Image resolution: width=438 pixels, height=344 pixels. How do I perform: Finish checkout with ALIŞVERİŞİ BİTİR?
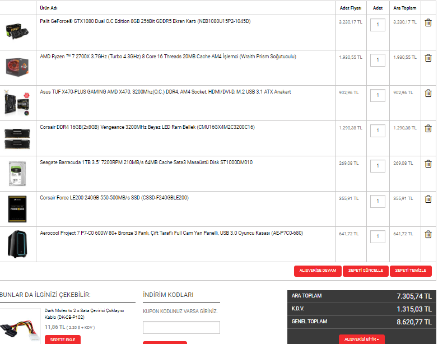coord(361,340)
